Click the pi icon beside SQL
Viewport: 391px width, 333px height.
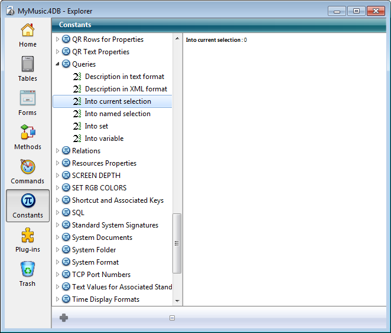[66, 213]
